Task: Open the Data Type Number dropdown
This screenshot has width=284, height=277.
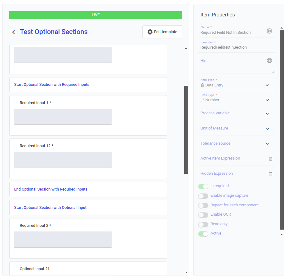Action: pos(267,100)
